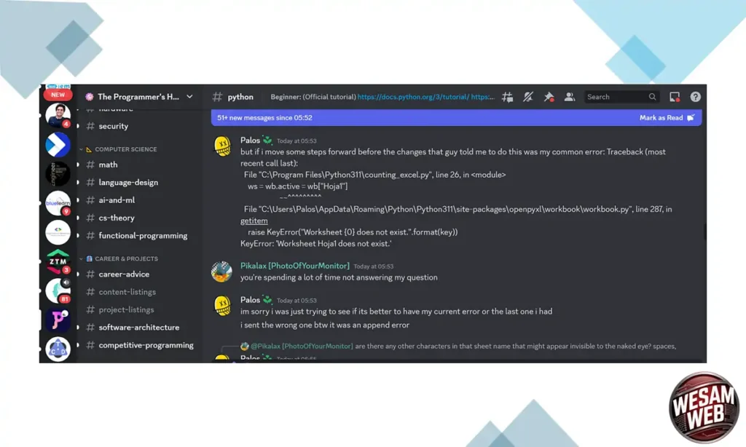Image resolution: width=746 pixels, height=447 pixels.
Task: Open the Inbox icon
Action: [x=675, y=97]
